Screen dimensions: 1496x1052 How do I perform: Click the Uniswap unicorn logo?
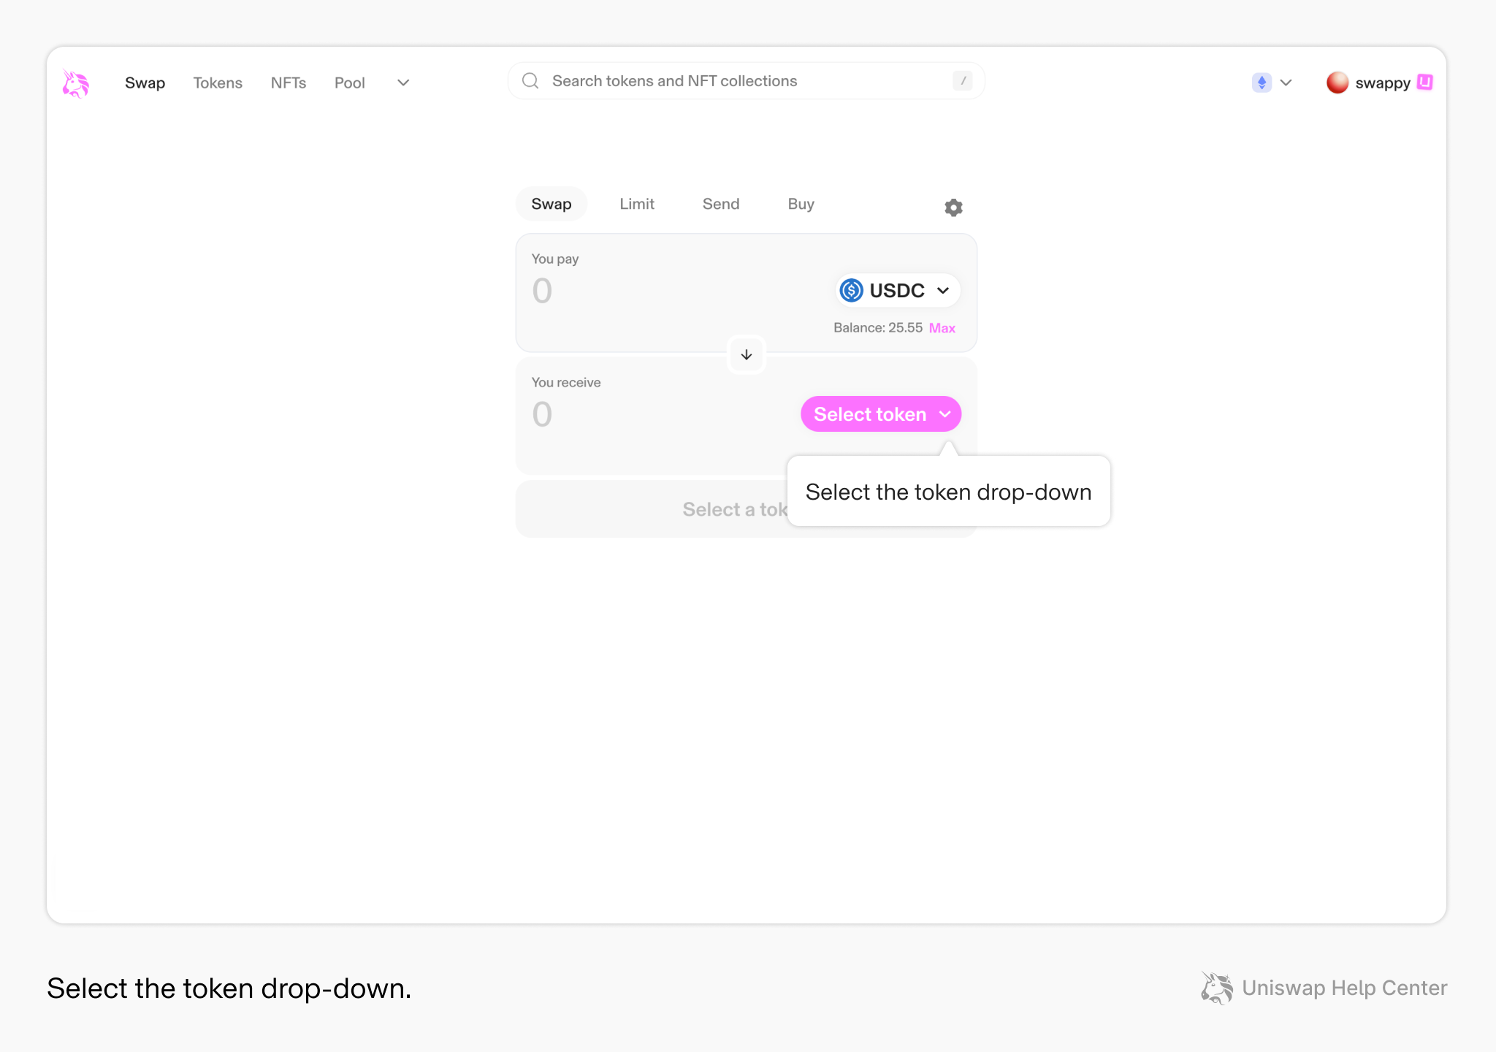(x=75, y=83)
